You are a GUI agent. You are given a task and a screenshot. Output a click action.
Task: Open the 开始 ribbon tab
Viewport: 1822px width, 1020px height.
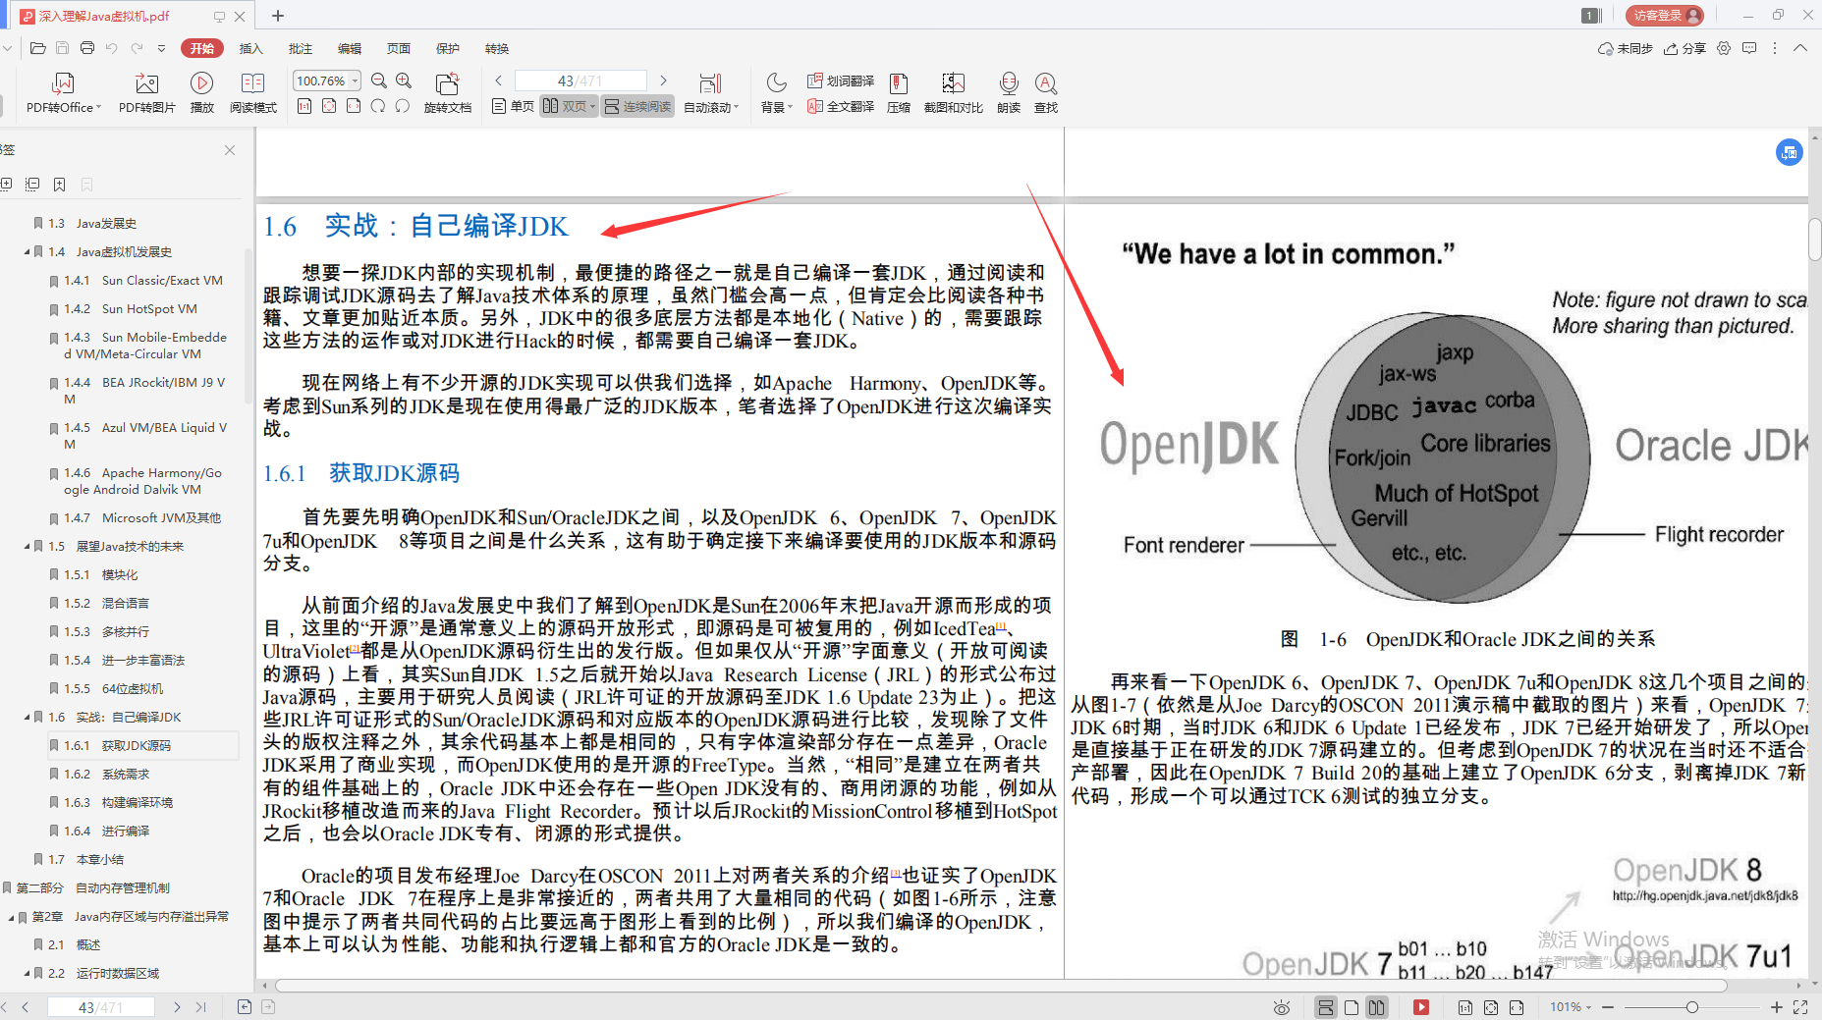tap(202, 48)
